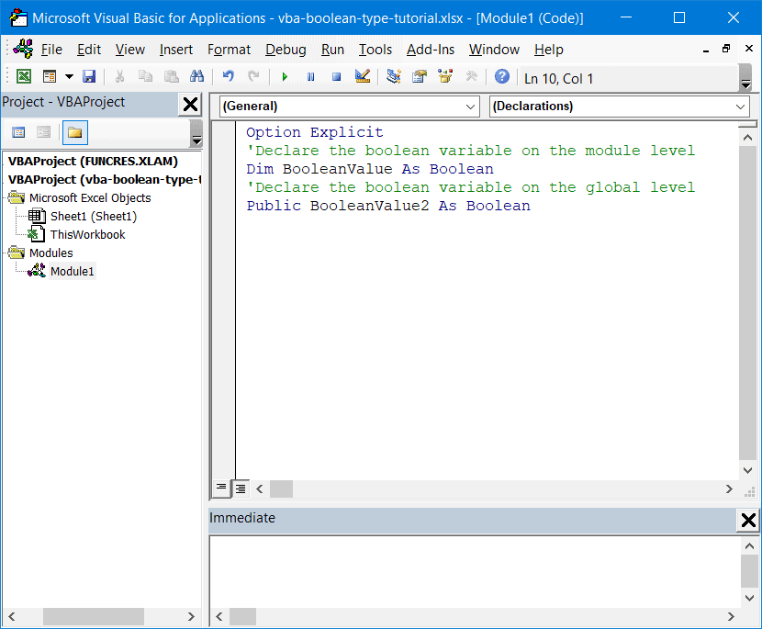This screenshot has height=629, width=762.
Task: Open the Object Browser icon
Action: pyautogui.click(x=444, y=78)
